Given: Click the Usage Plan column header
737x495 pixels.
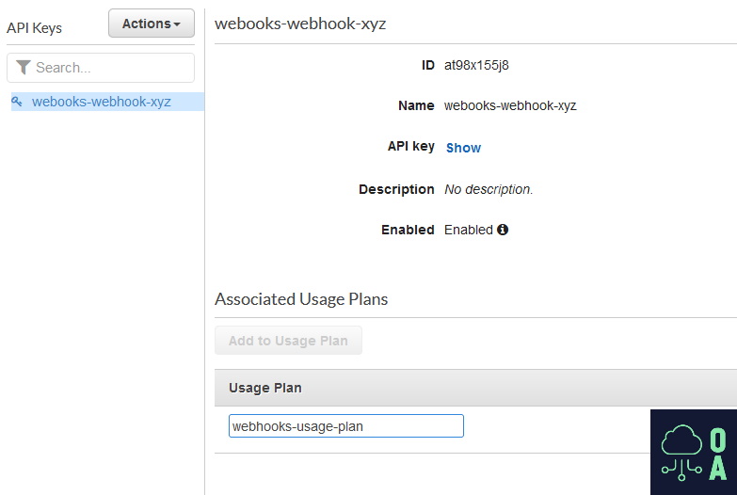Looking at the screenshot, I should coord(265,388).
